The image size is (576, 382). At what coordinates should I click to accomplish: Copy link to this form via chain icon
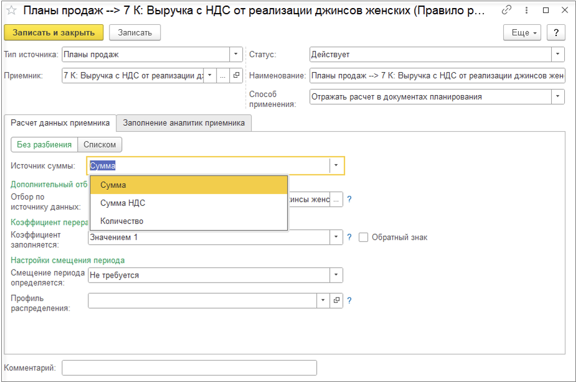pyautogui.click(x=507, y=11)
